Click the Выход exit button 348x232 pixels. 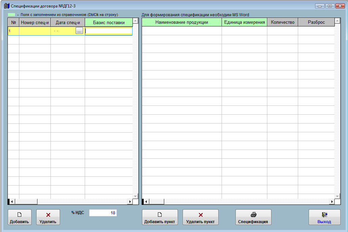click(325, 217)
